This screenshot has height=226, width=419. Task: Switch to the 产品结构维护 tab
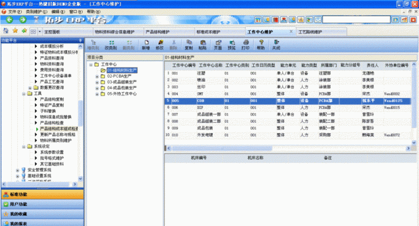click(x=169, y=32)
